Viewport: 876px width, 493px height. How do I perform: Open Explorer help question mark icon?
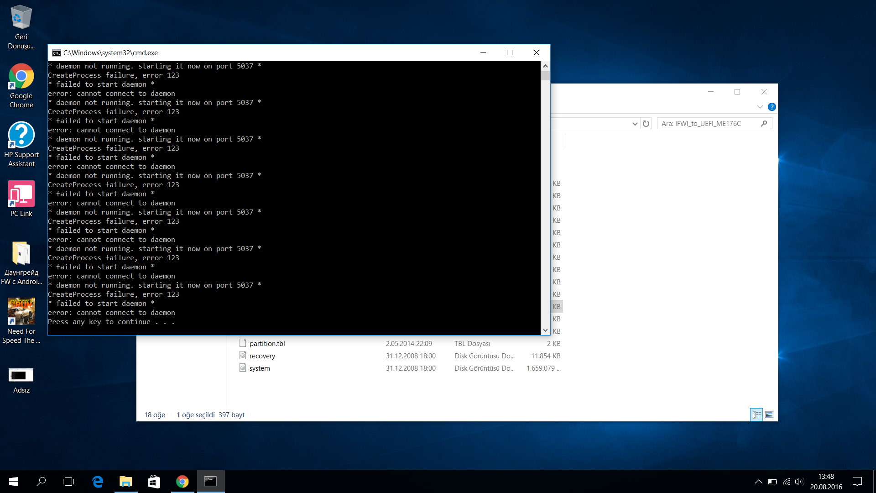772,107
